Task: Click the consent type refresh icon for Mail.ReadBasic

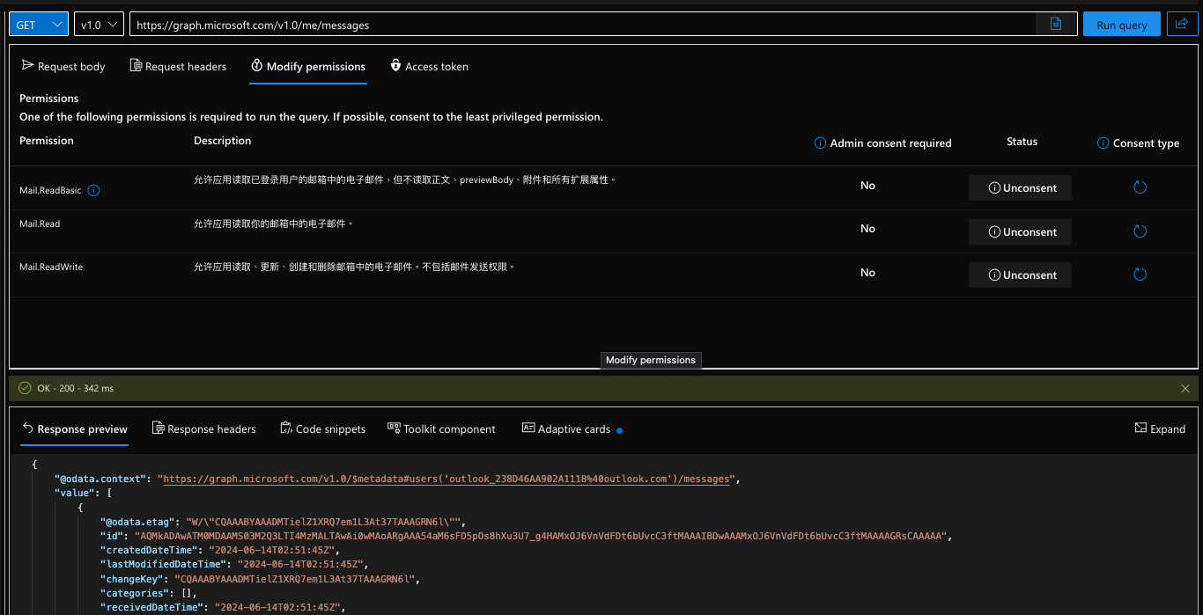Action: pos(1140,187)
